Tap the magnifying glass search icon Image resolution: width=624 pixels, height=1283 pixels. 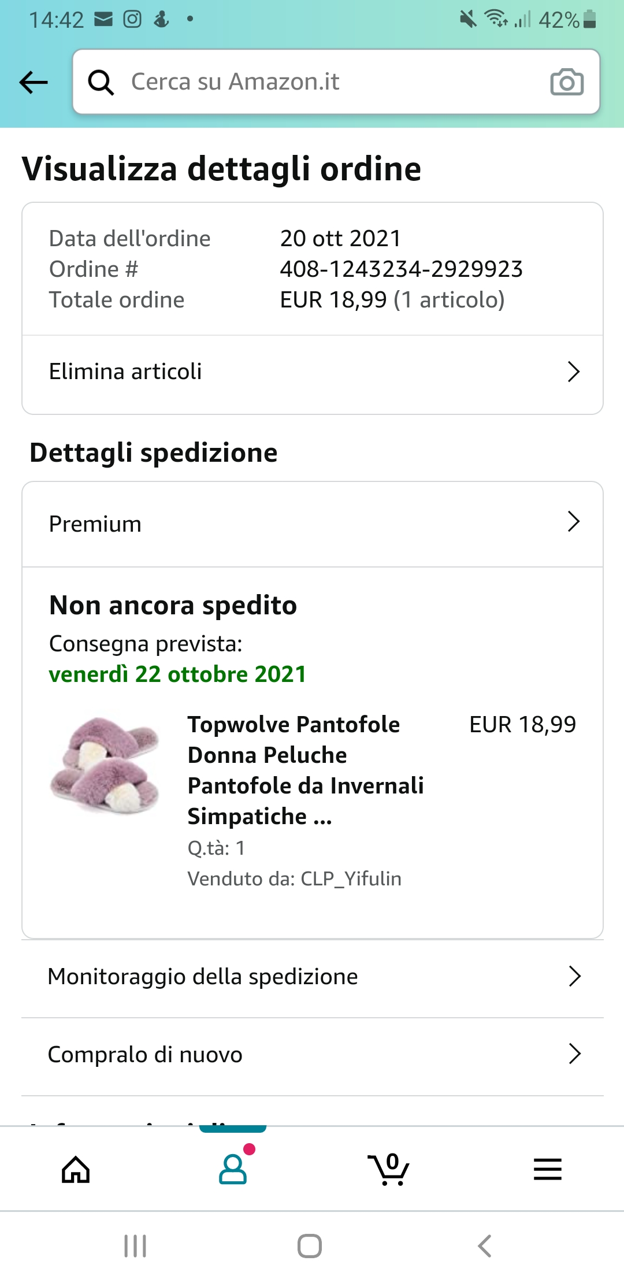coord(101,82)
